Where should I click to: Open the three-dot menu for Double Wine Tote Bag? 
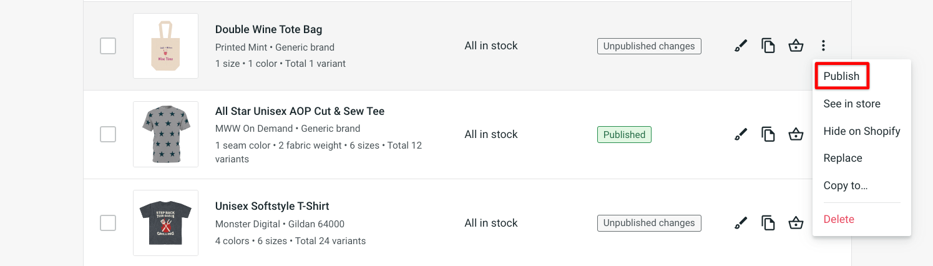point(824,46)
